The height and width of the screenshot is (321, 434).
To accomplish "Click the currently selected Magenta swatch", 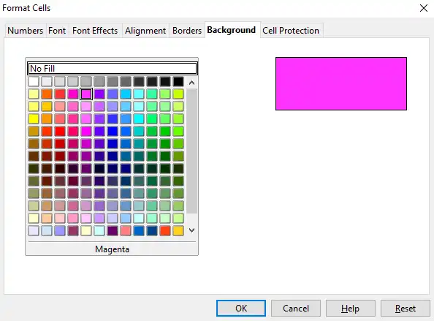I will coord(86,94).
